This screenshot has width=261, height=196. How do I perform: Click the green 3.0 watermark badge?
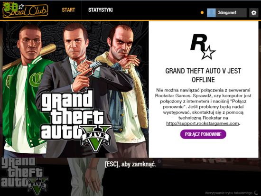(11, 7)
